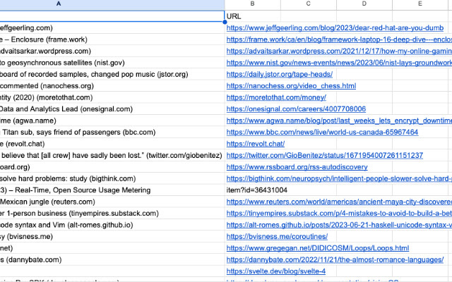Click the URL header cell
The height and width of the screenshot is (282, 452).
(253, 16)
